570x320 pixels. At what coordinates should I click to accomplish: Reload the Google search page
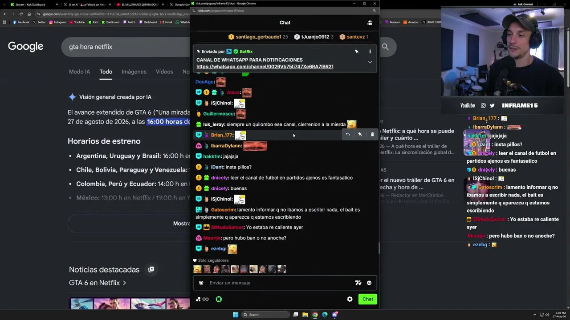tap(21, 14)
